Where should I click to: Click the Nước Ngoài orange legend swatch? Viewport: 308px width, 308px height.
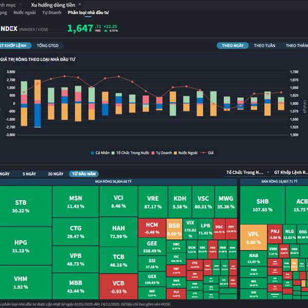tap(175, 153)
